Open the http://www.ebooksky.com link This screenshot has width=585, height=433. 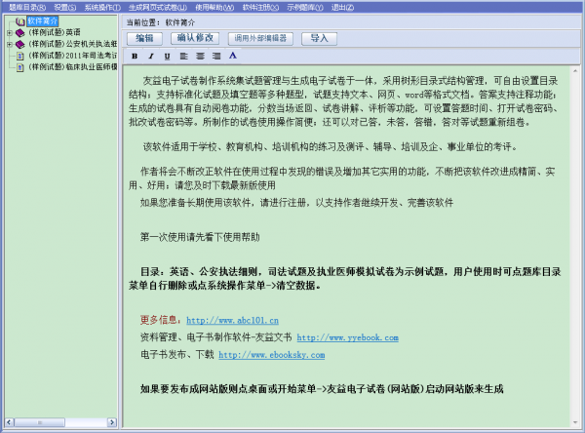point(272,355)
